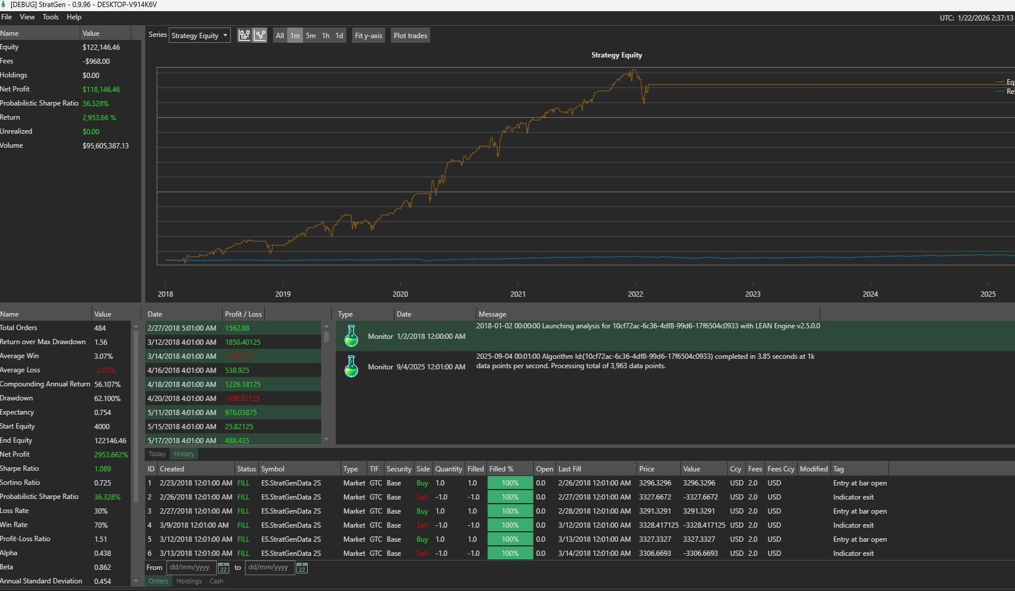Sort orders by Price column header
1015x591 pixels.
tap(658, 469)
